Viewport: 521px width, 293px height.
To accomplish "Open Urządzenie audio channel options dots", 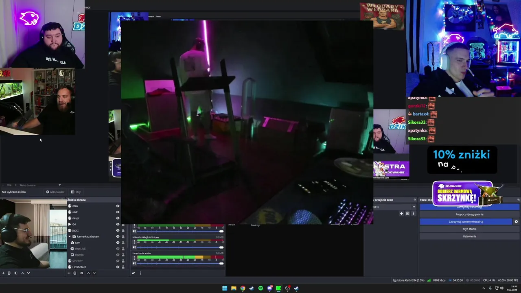I will point(134,258).
